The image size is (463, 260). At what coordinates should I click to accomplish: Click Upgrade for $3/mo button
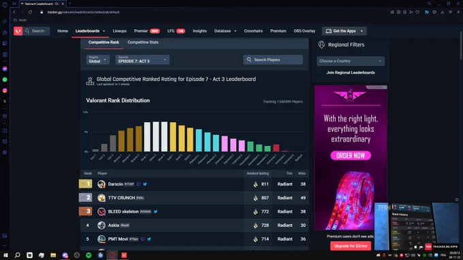(x=351, y=246)
